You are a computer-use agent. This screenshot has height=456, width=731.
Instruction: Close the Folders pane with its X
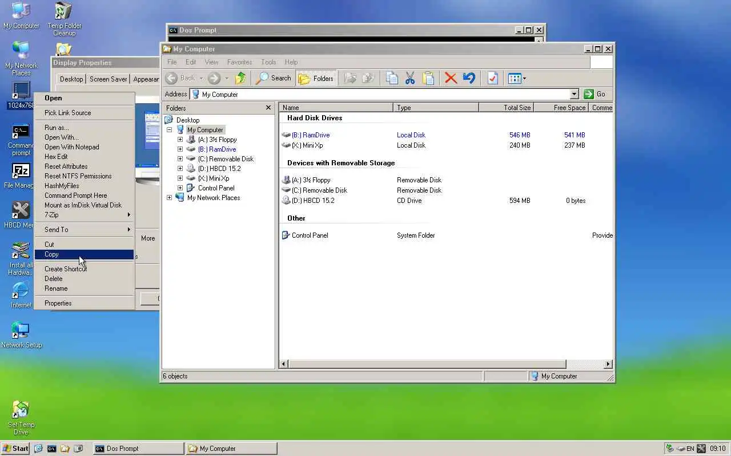pyautogui.click(x=268, y=108)
